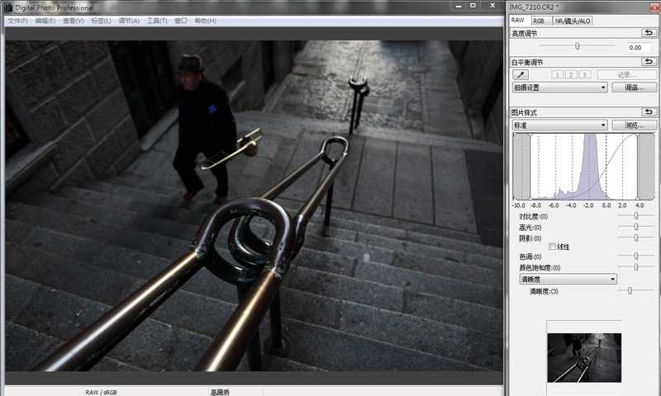Open the 查看(V) menu
Image resolution: width=661 pixels, height=396 pixels.
pos(74,21)
